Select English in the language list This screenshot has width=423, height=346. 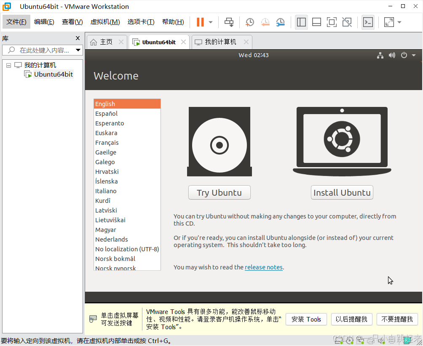pyautogui.click(x=127, y=104)
